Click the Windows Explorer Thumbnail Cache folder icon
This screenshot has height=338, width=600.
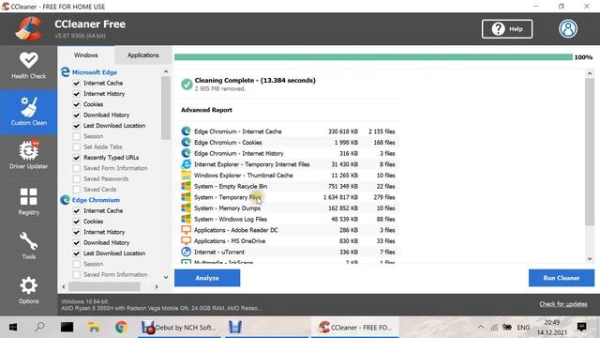click(186, 176)
